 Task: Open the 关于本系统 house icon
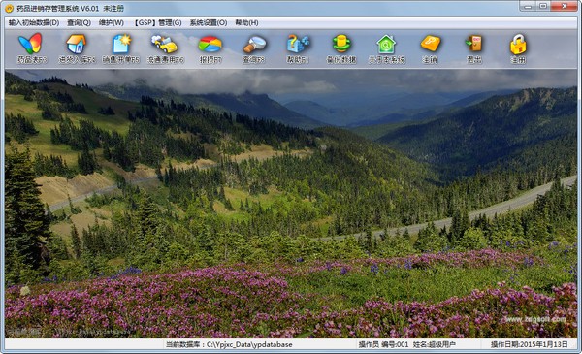(x=386, y=48)
